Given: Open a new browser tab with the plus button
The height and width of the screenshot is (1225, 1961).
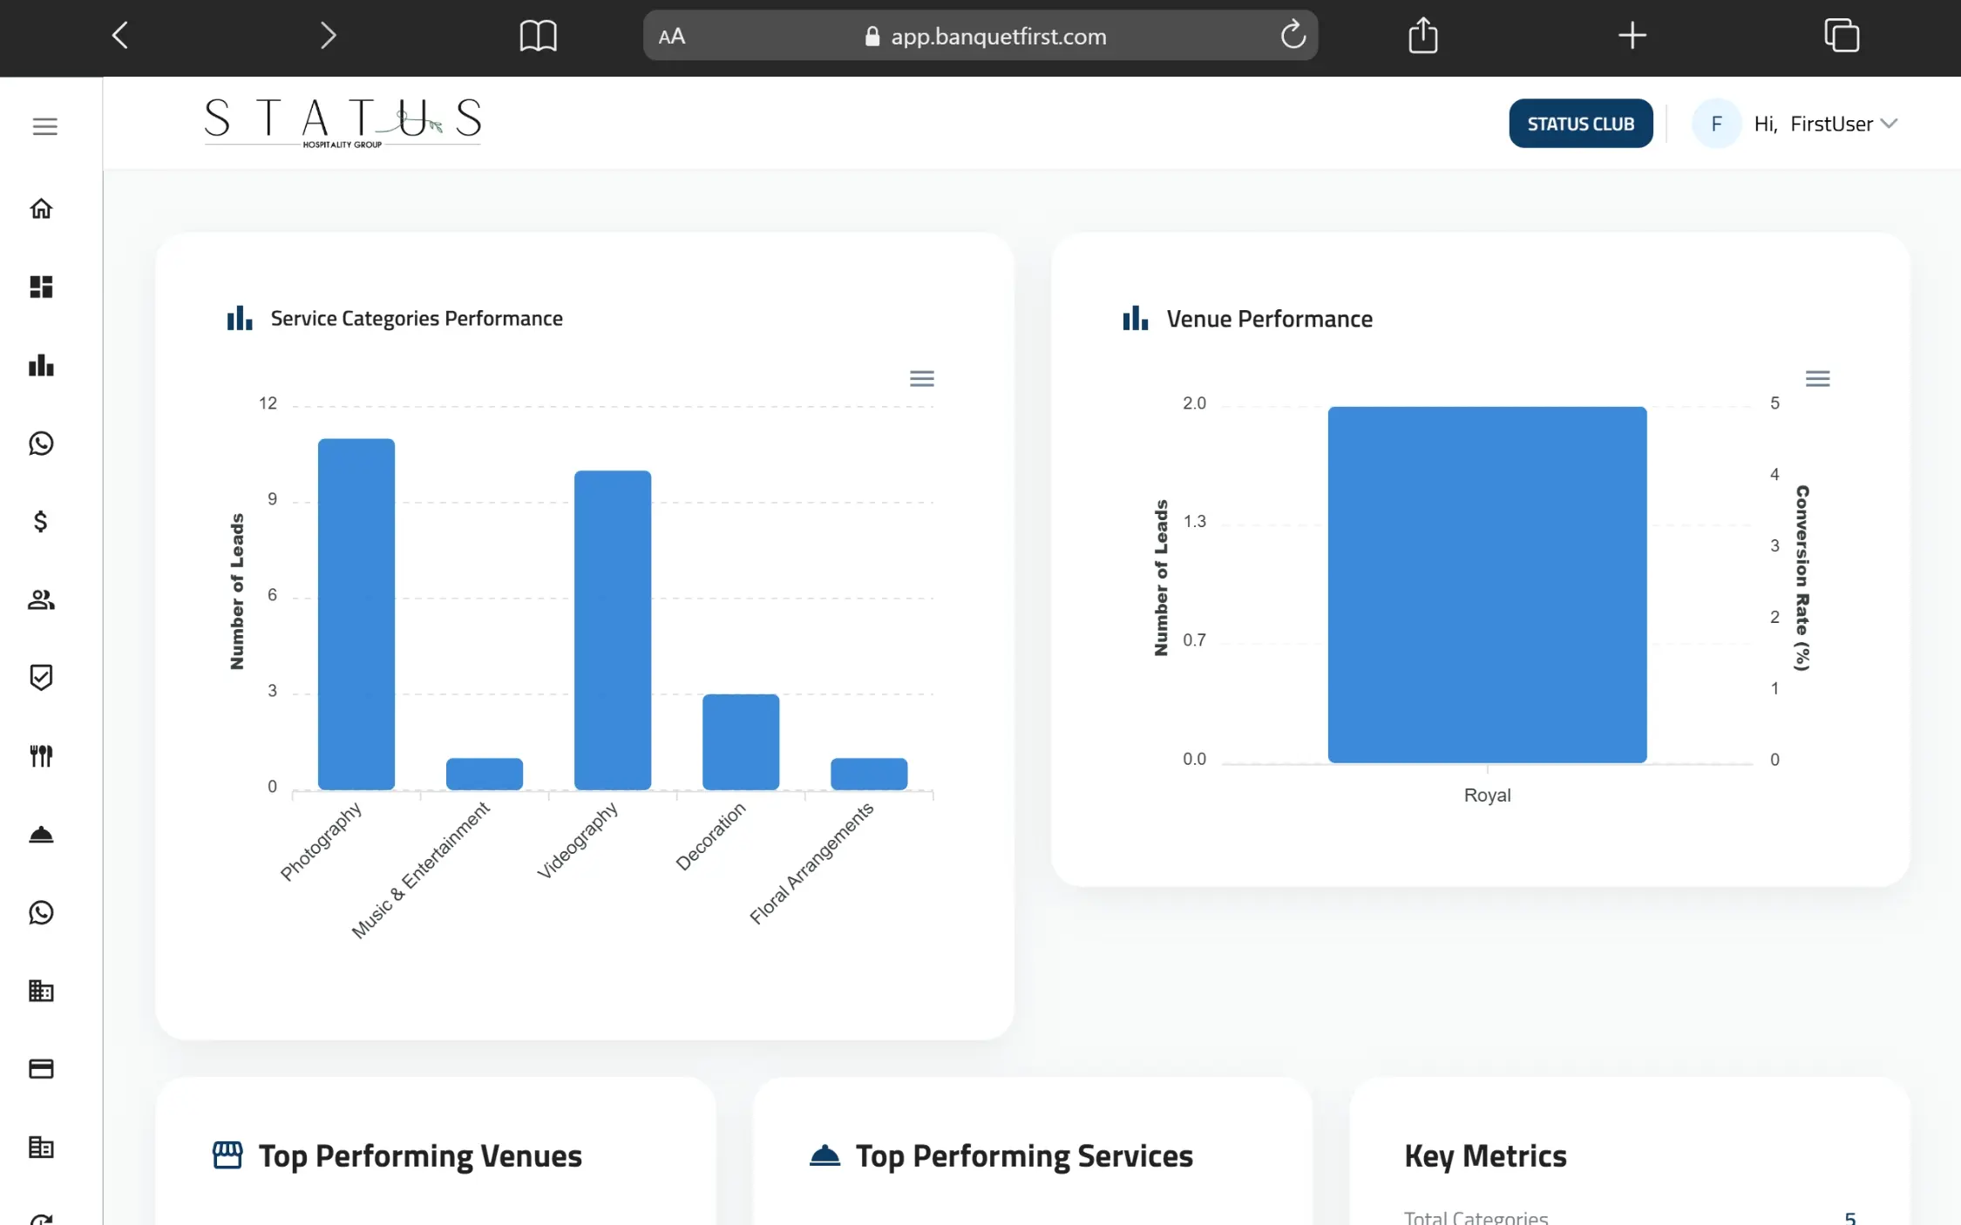Looking at the screenshot, I should [x=1631, y=35].
